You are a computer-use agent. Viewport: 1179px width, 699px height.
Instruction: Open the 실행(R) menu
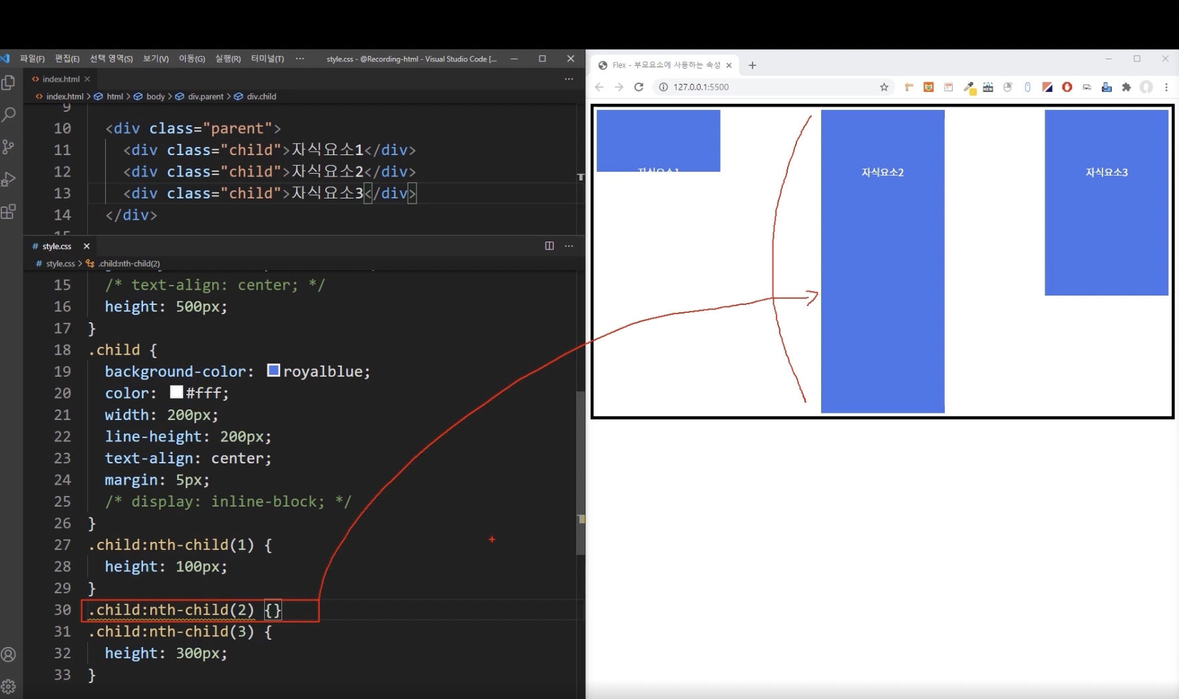click(228, 59)
